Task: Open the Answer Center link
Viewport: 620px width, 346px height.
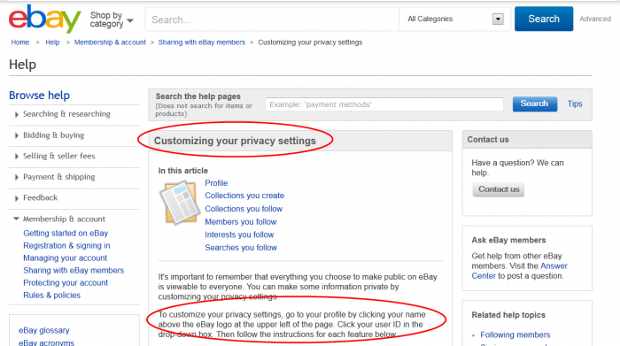Action: point(519,271)
